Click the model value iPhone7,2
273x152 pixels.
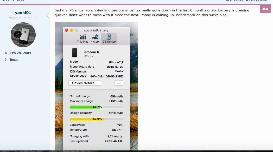(116, 62)
